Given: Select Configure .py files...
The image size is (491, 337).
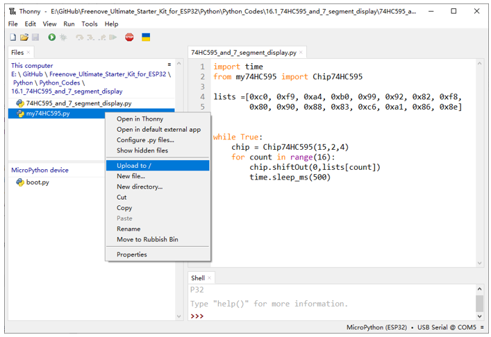Looking at the screenshot, I should pos(158,140).
